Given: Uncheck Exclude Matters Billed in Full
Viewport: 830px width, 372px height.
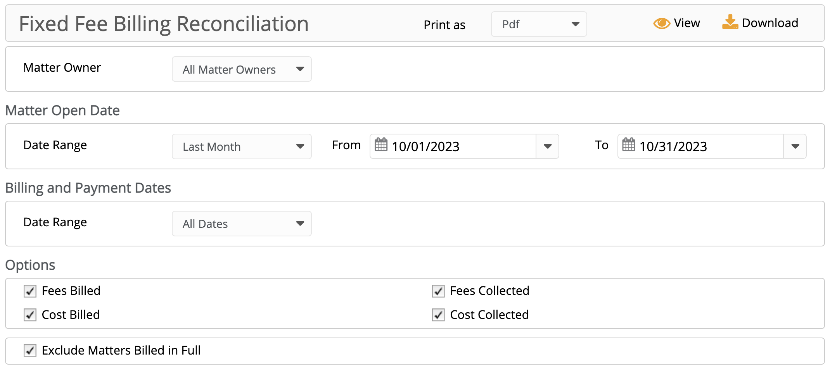Looking at the screenshot, I should (30, 350).
